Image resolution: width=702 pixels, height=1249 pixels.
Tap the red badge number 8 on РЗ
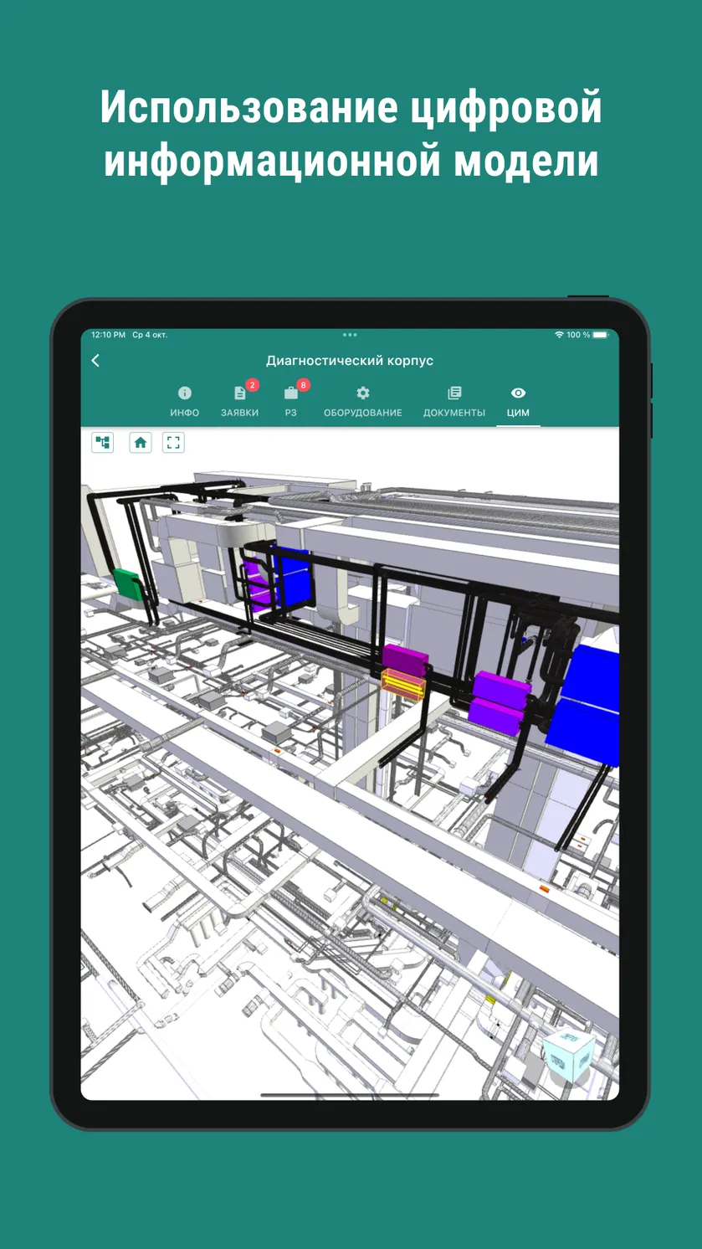tap(304, 385)
